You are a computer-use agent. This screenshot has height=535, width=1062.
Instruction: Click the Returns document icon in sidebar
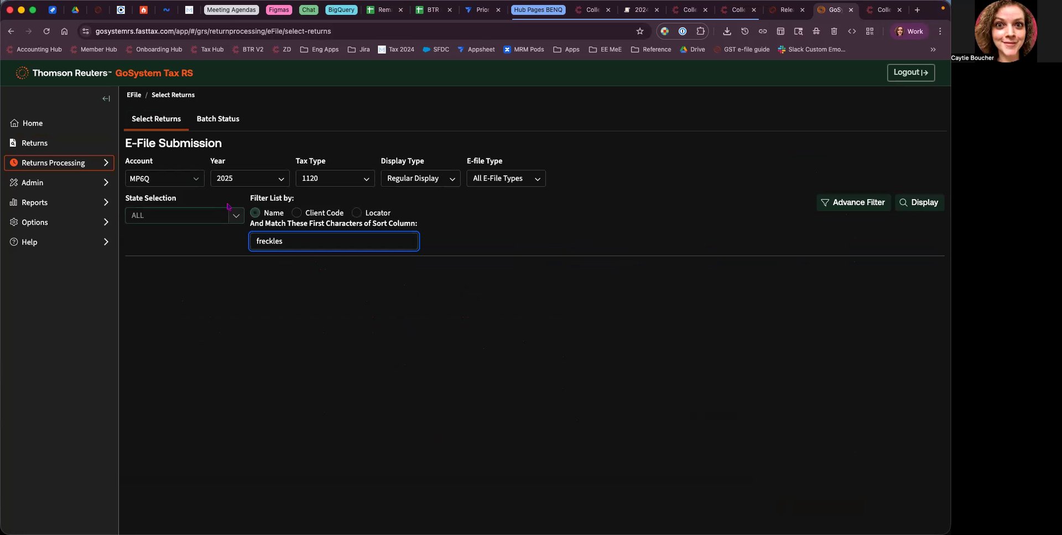click(x=13, y=143)
